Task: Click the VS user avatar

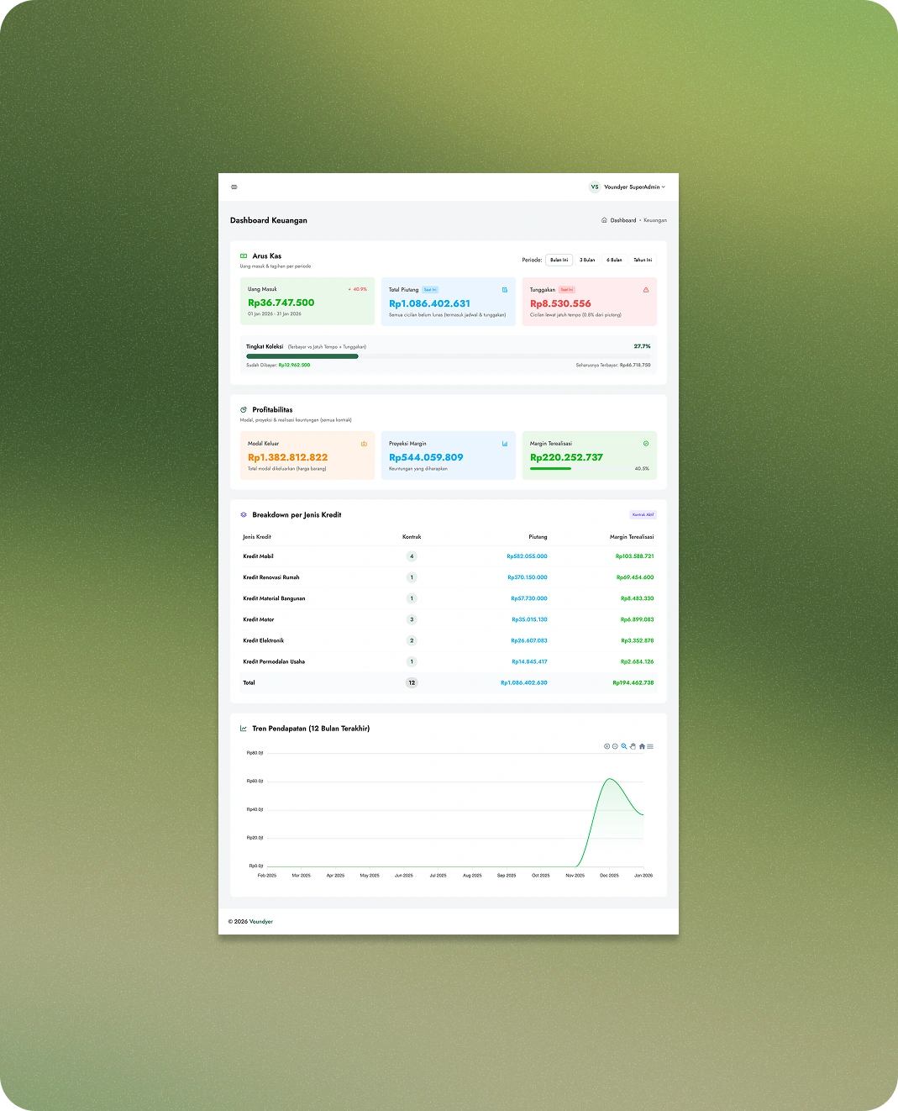Action: pos(595,187)
